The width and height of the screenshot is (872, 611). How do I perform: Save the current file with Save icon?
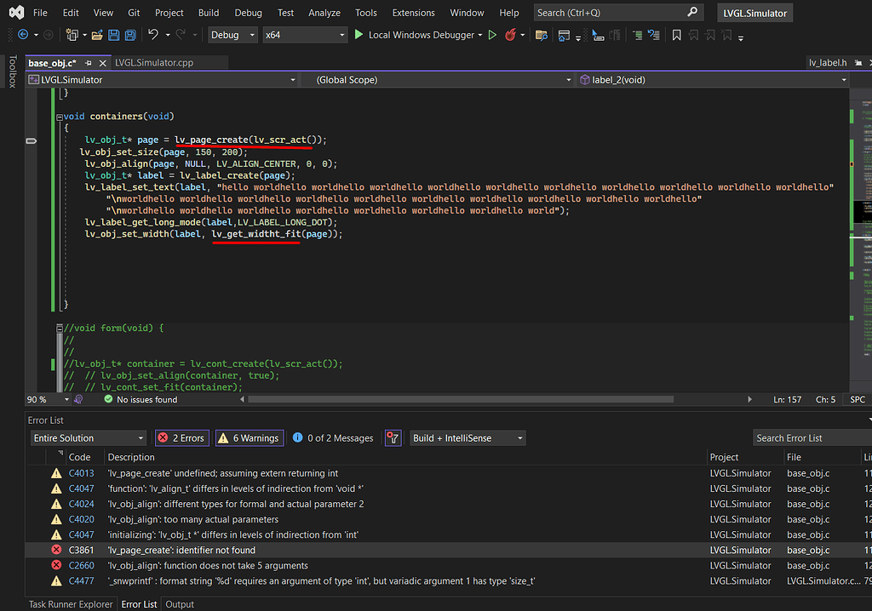113,36
